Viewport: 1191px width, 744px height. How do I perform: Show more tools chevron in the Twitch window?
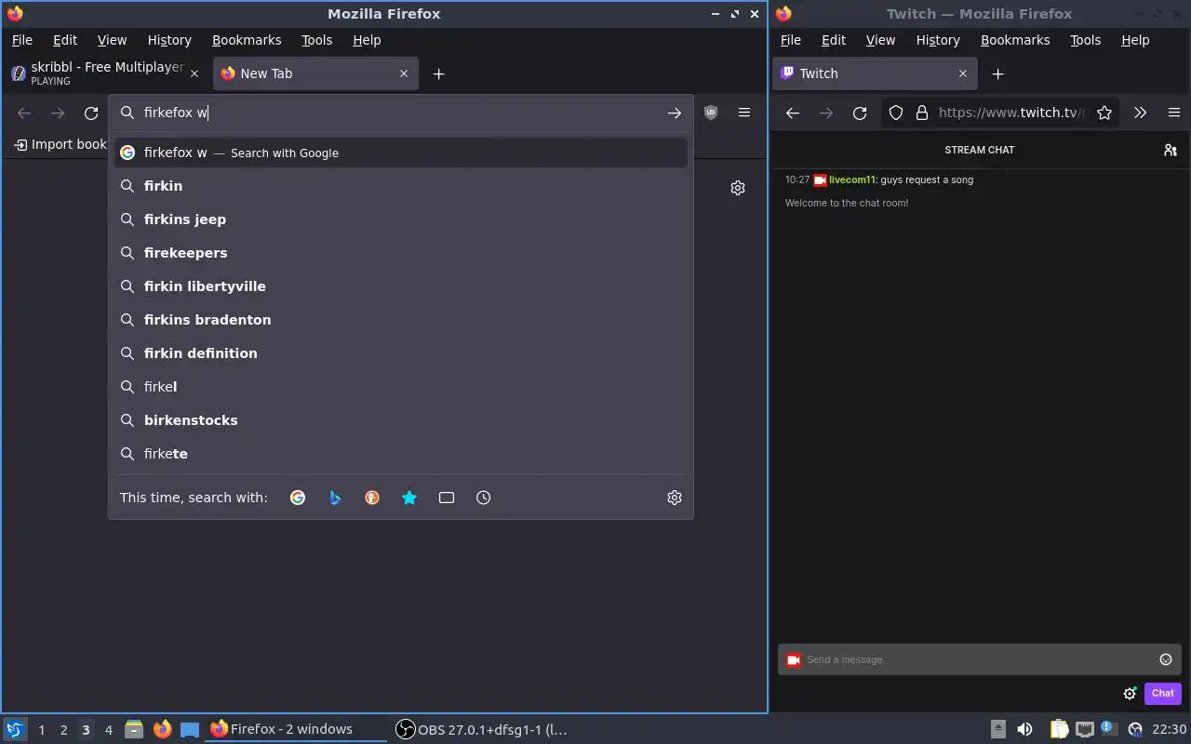1140,113
